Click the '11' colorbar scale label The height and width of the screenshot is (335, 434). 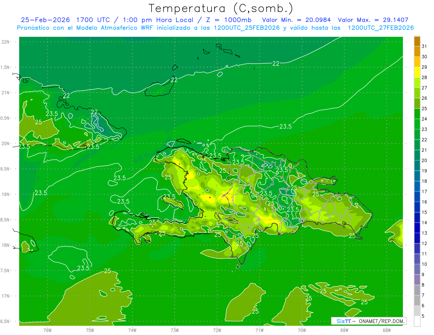424,254
